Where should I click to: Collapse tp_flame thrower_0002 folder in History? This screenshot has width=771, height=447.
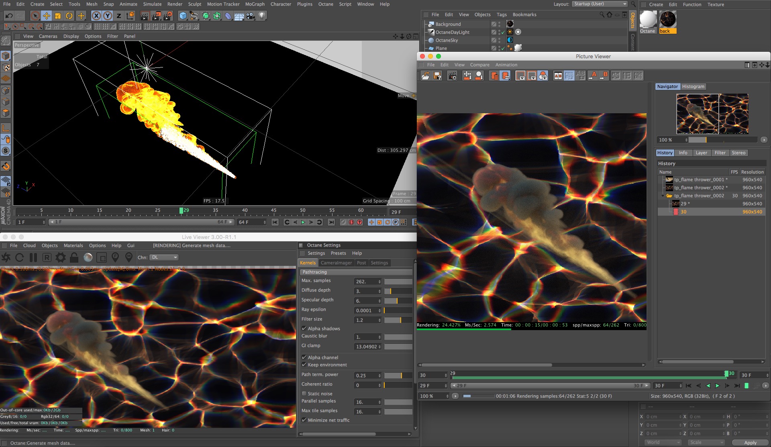coord(663,196)
